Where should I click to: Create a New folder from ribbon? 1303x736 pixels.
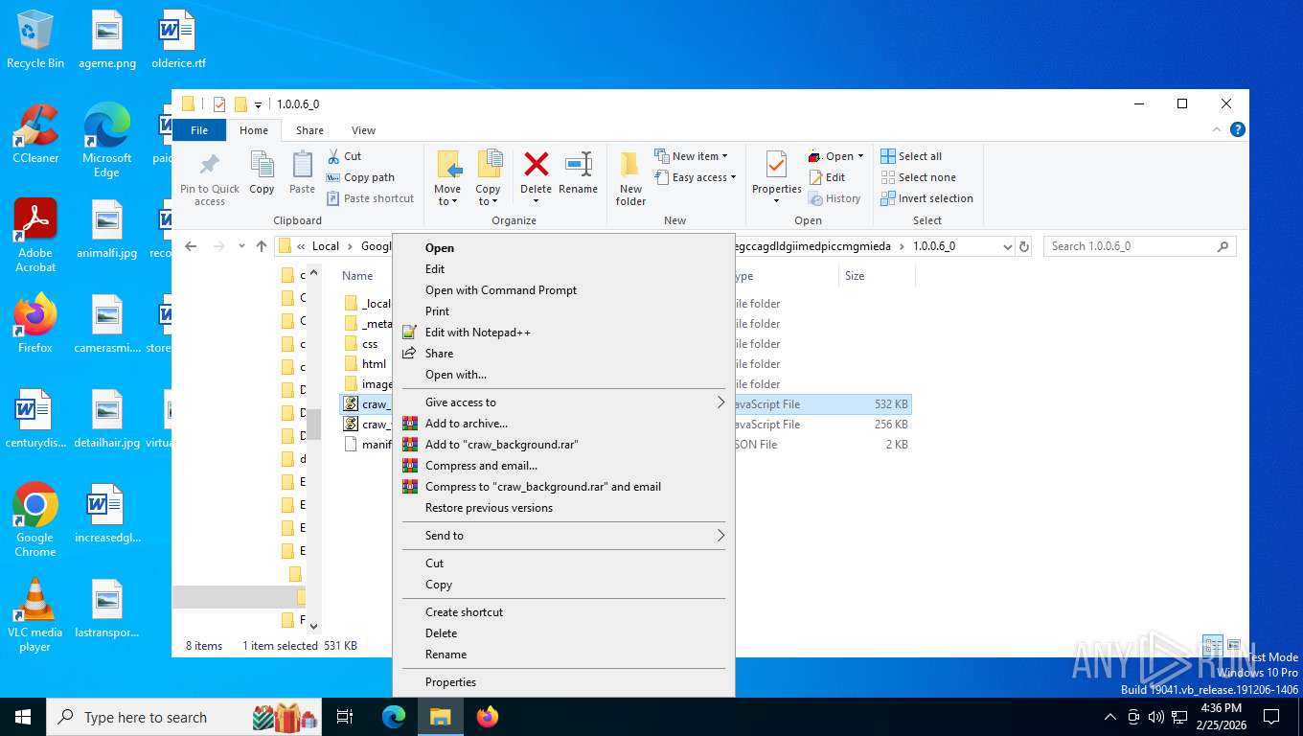point(630,178)
